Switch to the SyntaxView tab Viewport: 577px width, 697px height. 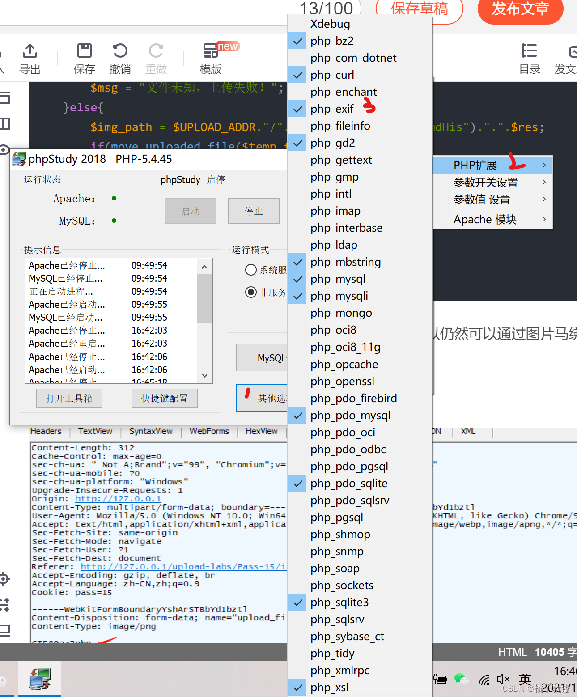151,432
